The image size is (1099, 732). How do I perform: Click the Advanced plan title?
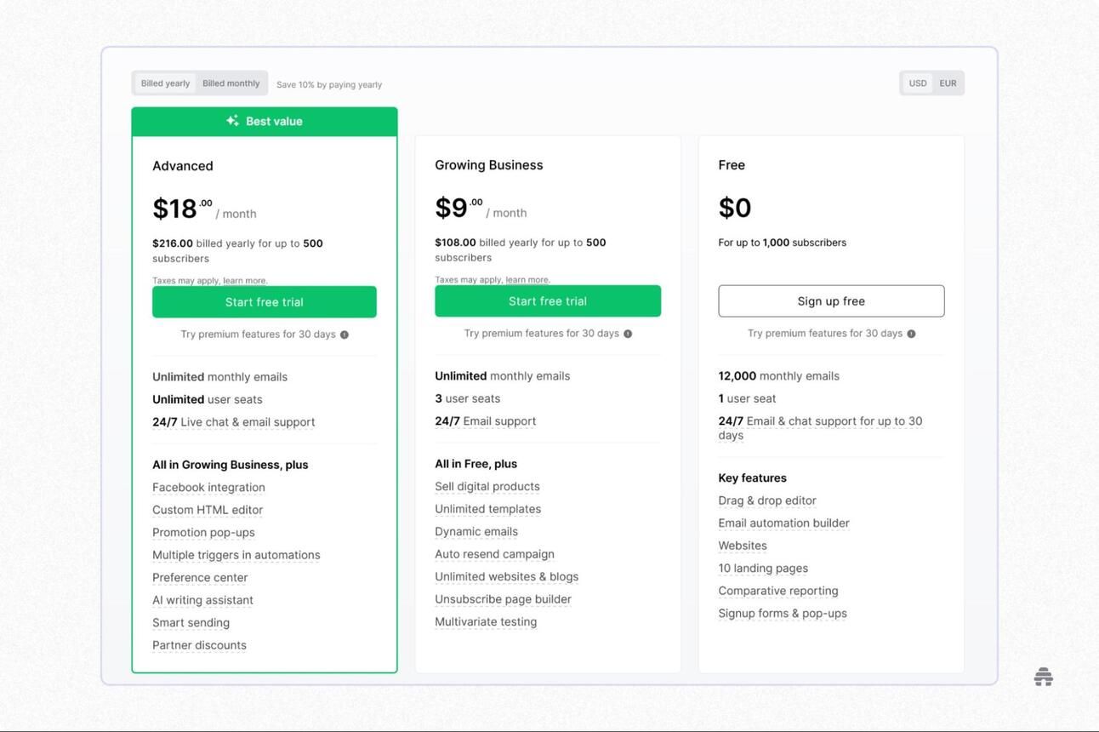pos(183,166)
